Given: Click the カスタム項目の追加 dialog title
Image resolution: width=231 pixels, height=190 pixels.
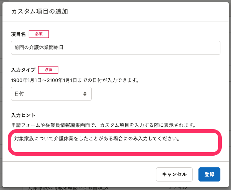Looking at the screenshot, I should [x=40, y=11].
